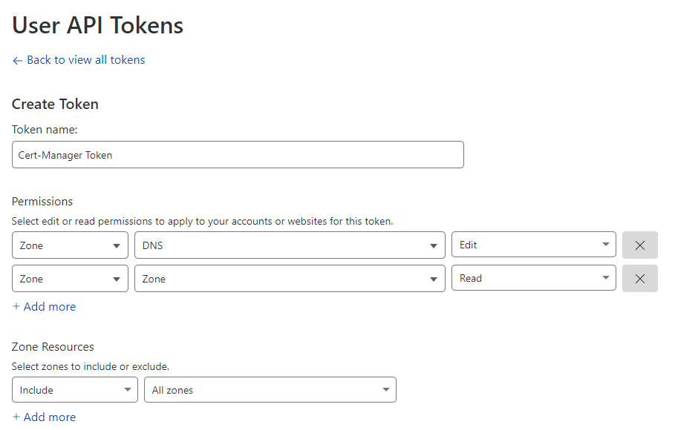Click the "Token name:" label

(45, 130)
